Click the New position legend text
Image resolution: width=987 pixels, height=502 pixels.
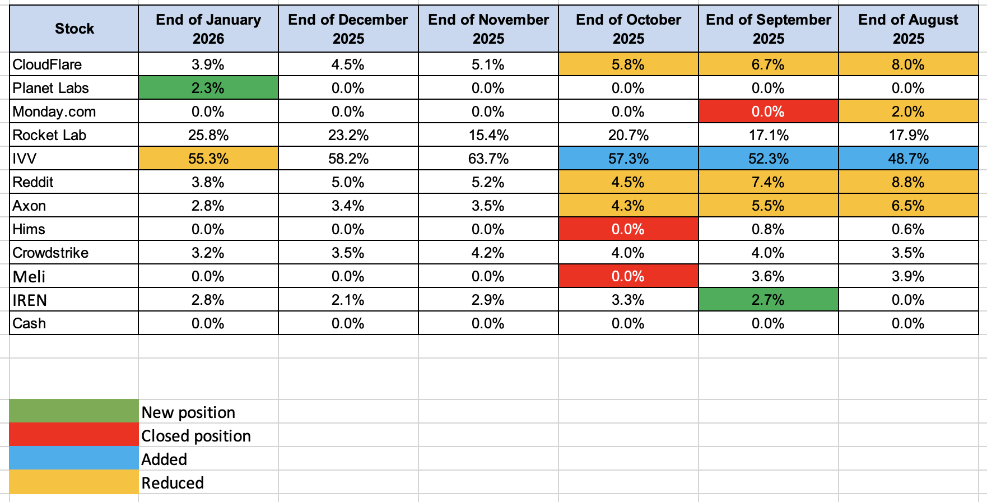188,412
